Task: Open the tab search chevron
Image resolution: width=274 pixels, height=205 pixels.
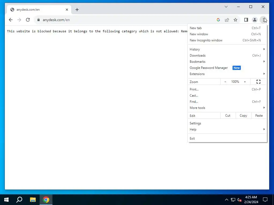Action: click(x=226, y=7)
